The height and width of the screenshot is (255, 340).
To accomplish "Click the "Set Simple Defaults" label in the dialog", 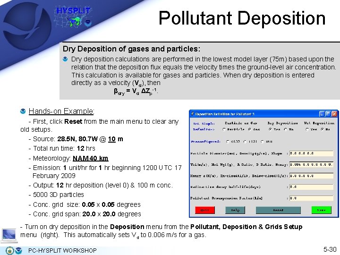I will tap(204, 127).
